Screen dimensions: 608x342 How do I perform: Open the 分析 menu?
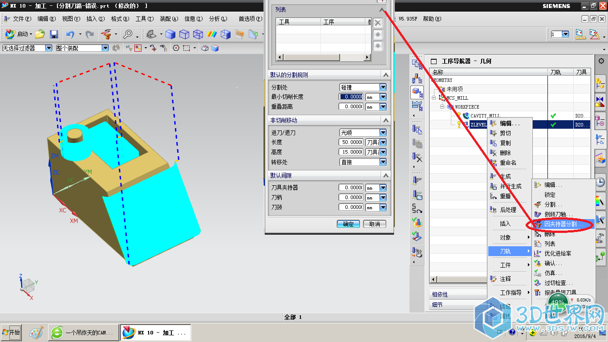tap(218, 19)
